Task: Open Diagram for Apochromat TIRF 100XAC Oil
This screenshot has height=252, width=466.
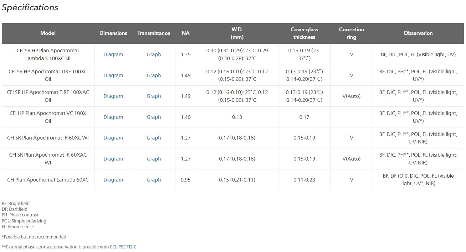Action: pyautogui.click(x=113, y=96)
